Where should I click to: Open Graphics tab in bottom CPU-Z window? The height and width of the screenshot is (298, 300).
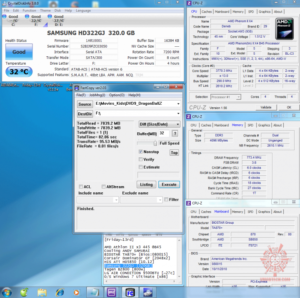pyautogui.click(x=264, y=212)
